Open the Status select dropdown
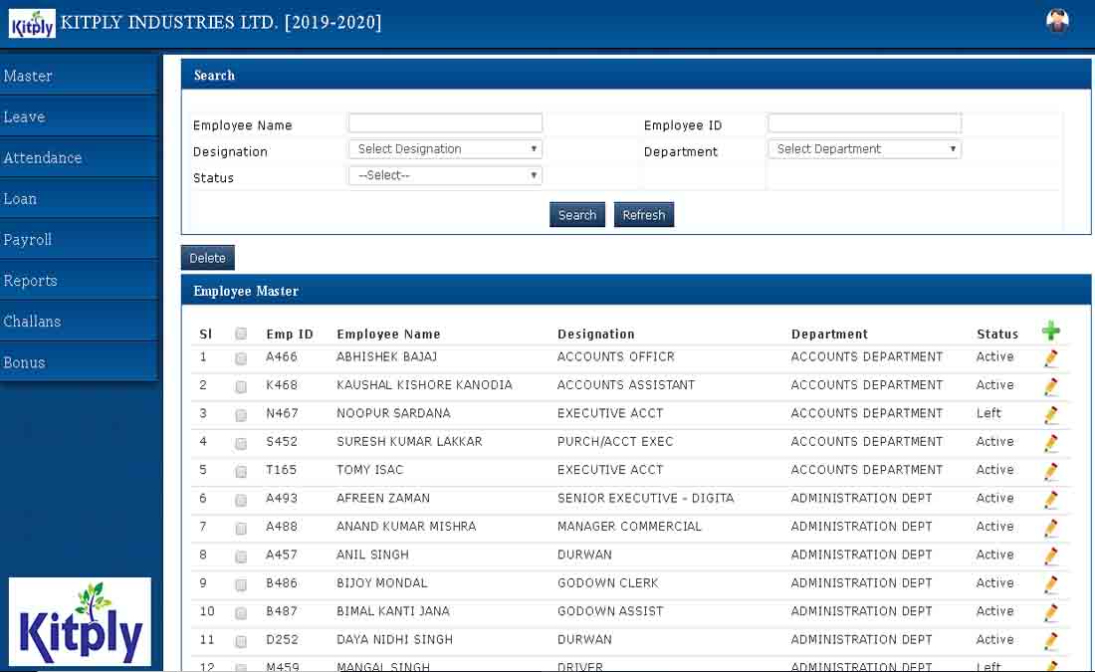 (445, 175)
